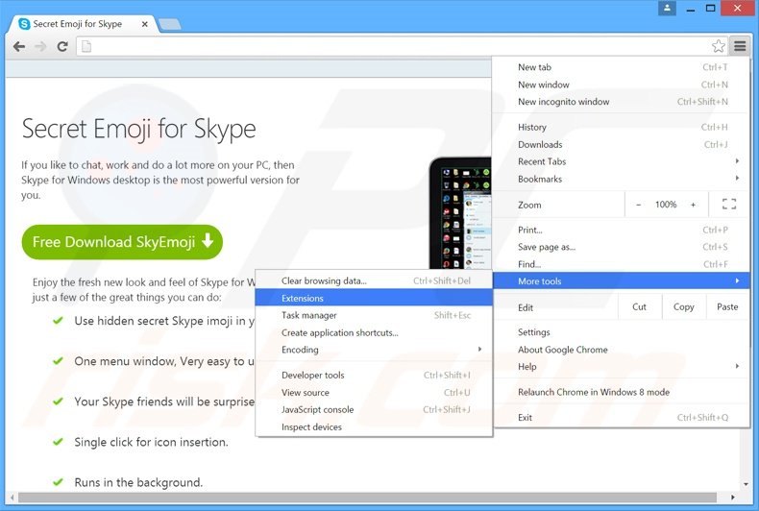Open JavaScript console from submenu

click(x=374, y=410)
